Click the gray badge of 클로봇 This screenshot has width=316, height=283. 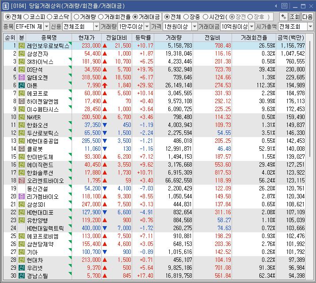click(22, 149)
